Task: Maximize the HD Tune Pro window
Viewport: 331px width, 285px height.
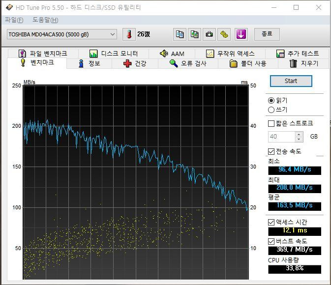Action: [x=296, y=7]
